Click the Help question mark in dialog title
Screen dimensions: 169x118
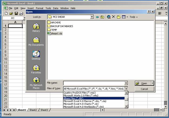[149, 12]
